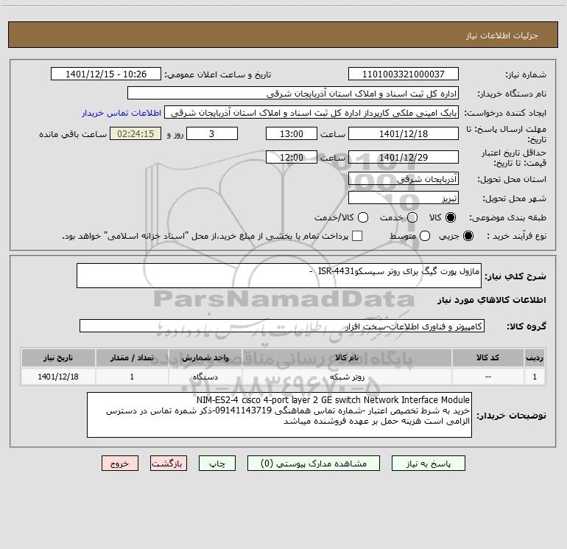Click the توضیحات خریدار text area
The image size is (567, 549).
pyautogui.click(x=280, y=415)
